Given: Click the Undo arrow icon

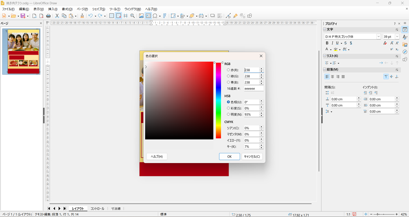Looking at the screenshot, I should 90,15.
